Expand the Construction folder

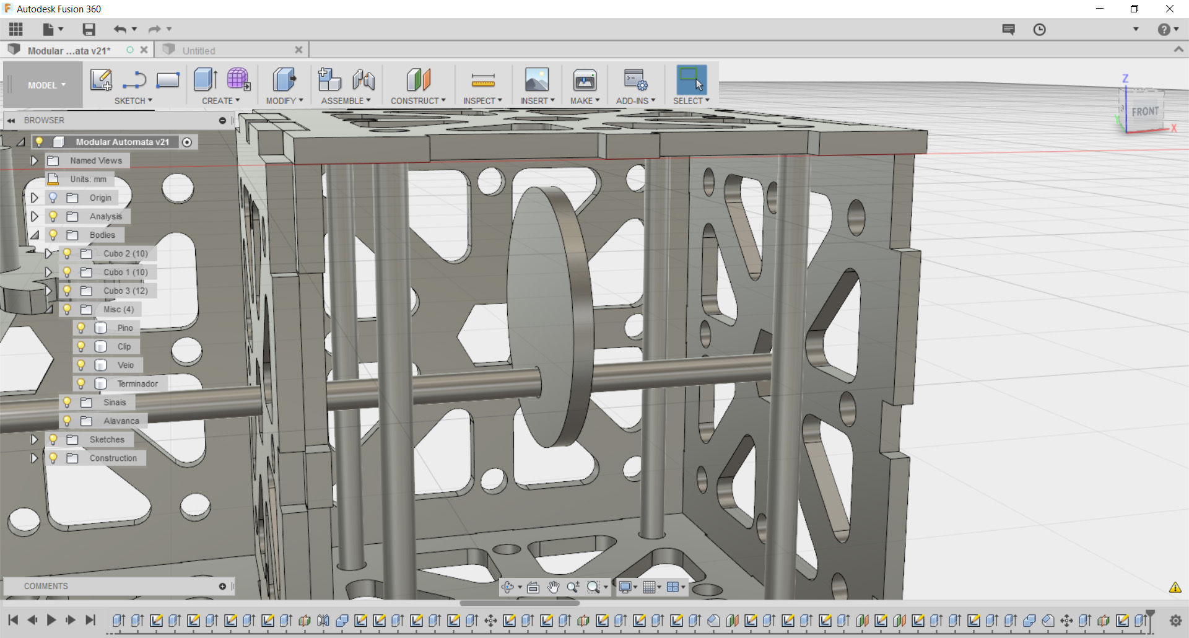35,458
